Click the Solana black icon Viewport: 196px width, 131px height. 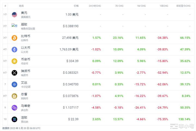(14, 119)
